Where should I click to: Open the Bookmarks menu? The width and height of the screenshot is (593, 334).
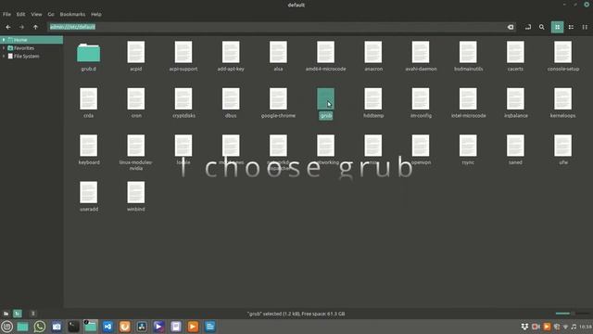coord(72,14)
